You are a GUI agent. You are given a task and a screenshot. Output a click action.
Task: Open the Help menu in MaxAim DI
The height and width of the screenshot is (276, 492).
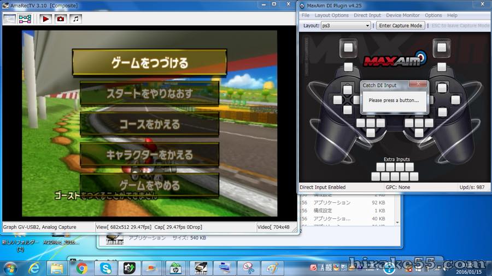coord(452,15)
